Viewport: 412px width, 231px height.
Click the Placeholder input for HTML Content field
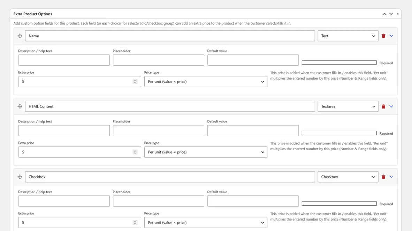point(159,130)
